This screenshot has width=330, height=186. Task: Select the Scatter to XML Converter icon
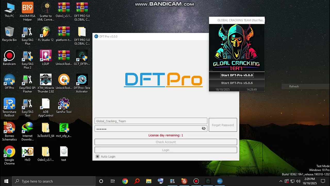(46, 12)
